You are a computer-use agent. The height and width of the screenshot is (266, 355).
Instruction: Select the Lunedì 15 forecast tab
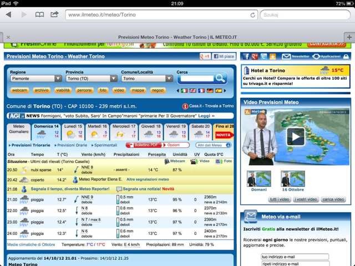click(x=73, y=132)
